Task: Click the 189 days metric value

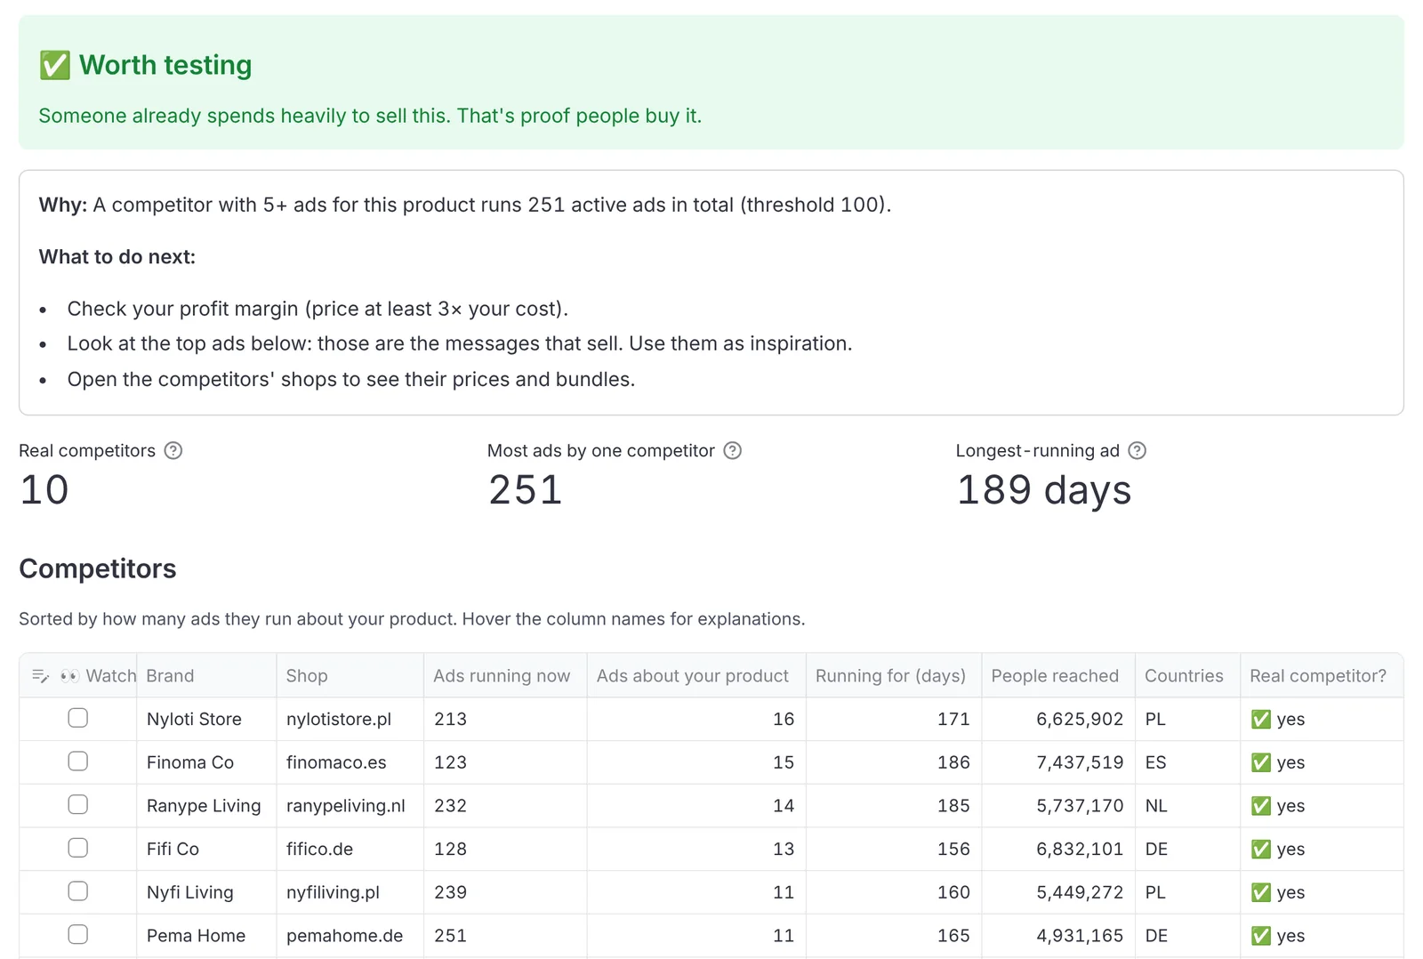Action: (x=1044, y=489)
